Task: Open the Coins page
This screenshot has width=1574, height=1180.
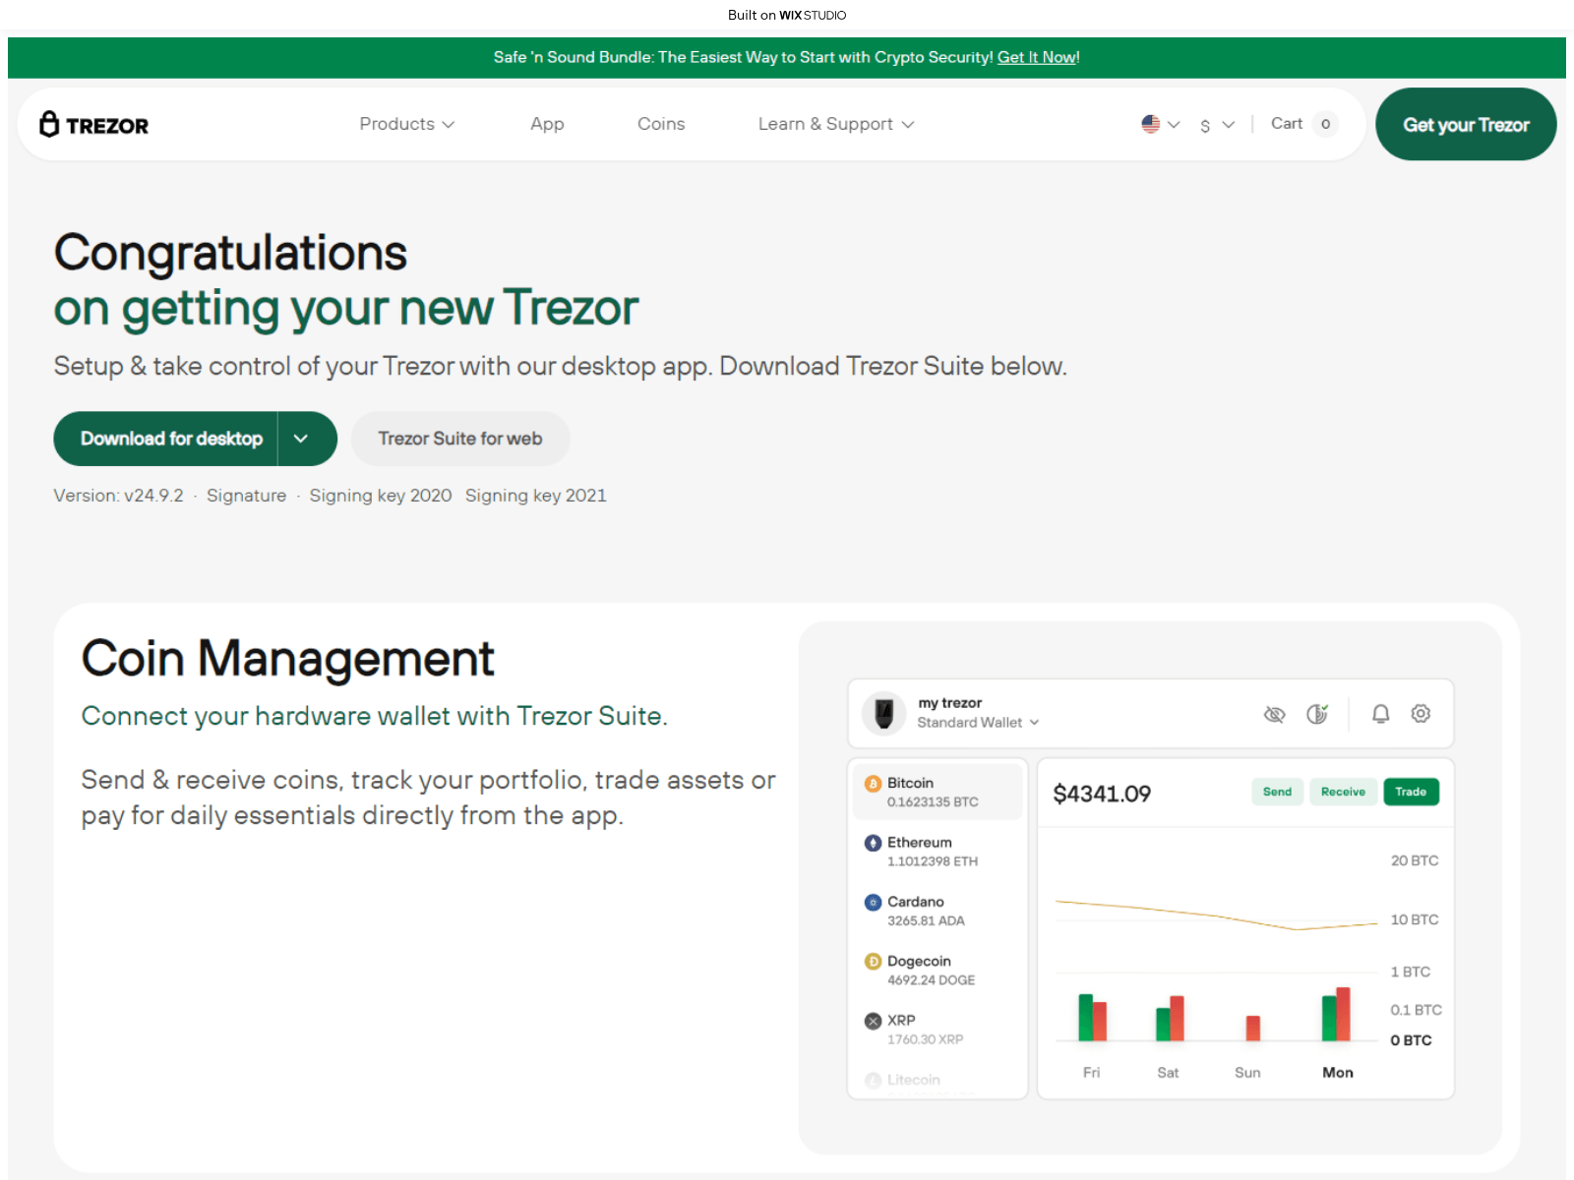Action: 661,124
